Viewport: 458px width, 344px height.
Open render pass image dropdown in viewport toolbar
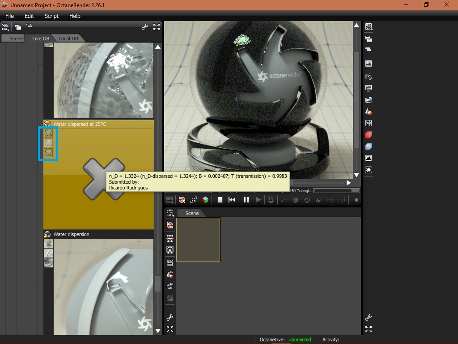(170, 200)
